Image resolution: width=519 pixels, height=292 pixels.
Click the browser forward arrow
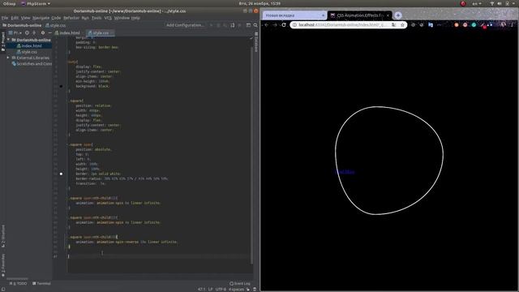tap(275, 25)
